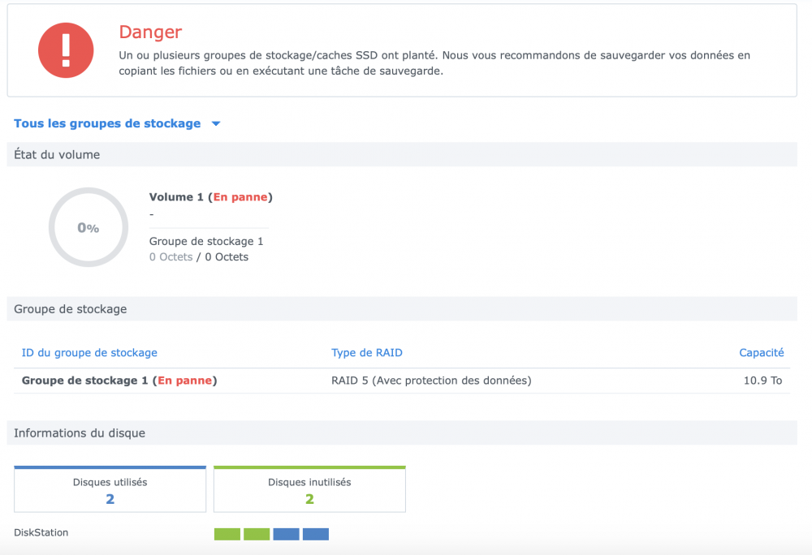Click the 'Informations du disque' section header
The image size is (812, 555).
tap(402, 433)
